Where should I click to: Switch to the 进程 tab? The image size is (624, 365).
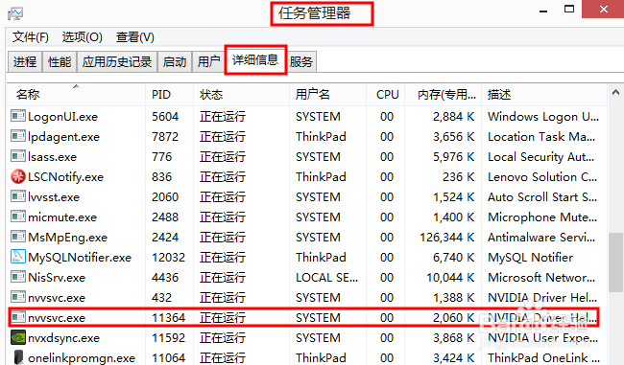25,62
